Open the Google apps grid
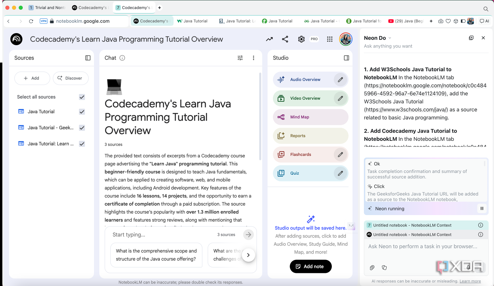Image resolution: width=494 pixels, height=286 pixels. (330, 39)
